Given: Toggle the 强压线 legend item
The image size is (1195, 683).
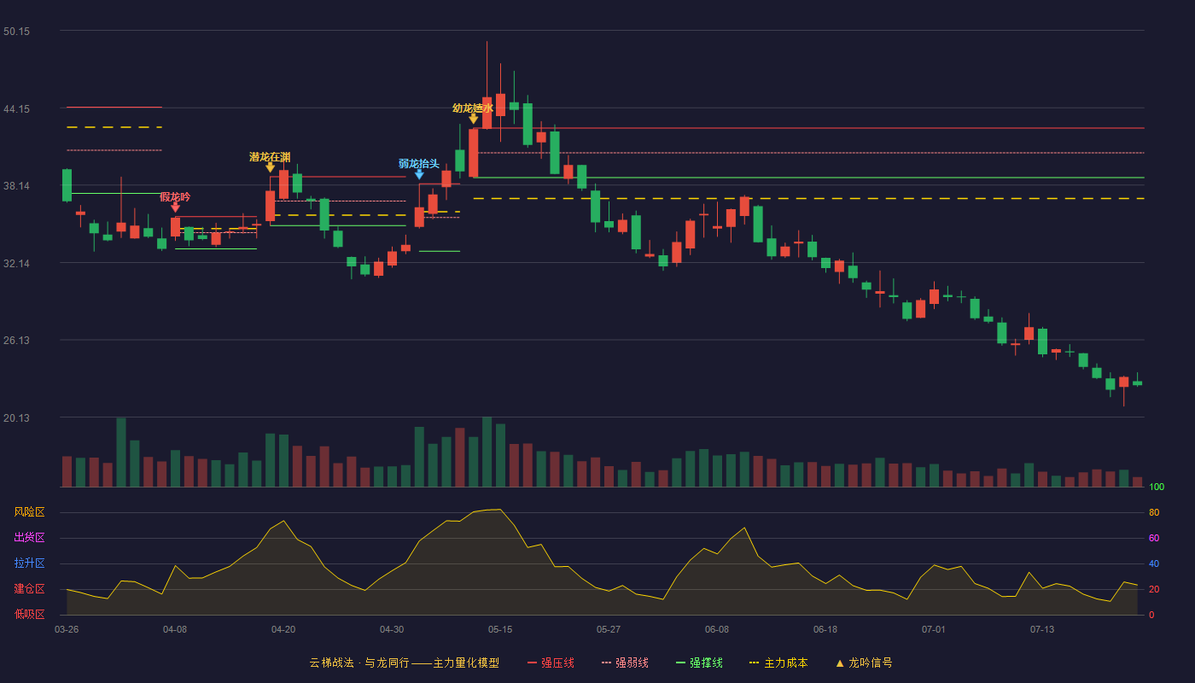Looking at the screenshot, I should tap(551, 663).
